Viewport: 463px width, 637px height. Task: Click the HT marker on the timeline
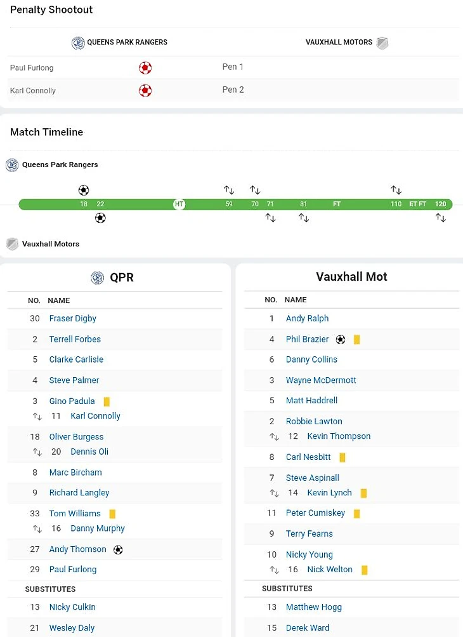click(179, 205)
